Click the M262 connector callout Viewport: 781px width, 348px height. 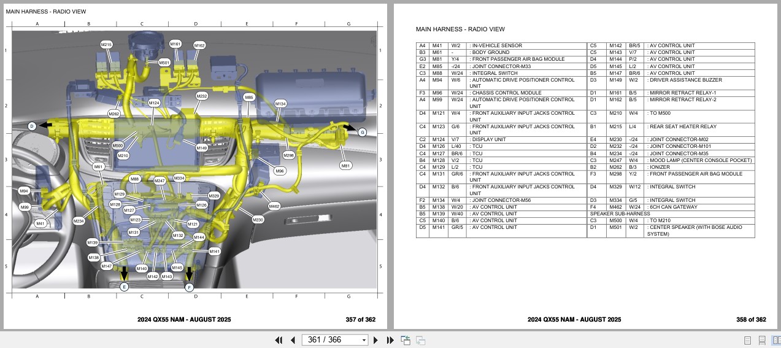114,114
